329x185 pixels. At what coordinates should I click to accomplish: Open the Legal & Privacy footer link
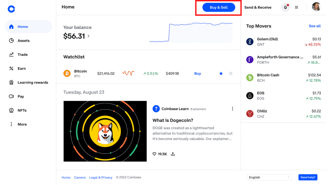click(x=101, y=177)
